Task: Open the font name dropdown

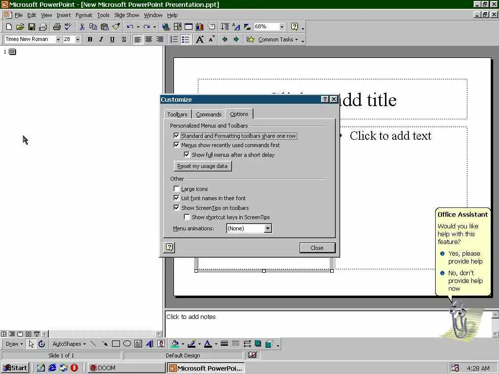Action: 58,39
